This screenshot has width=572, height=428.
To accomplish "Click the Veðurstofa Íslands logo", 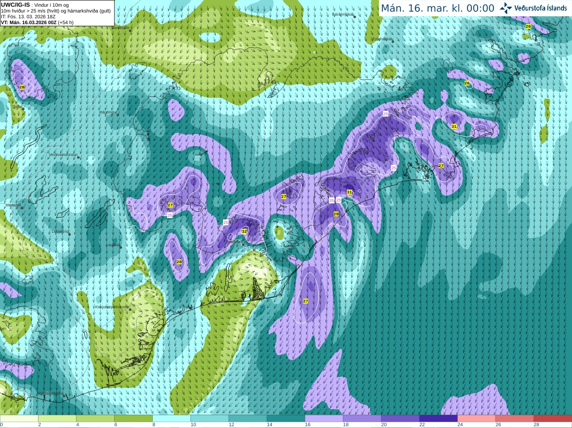I will tap(533, 8).
